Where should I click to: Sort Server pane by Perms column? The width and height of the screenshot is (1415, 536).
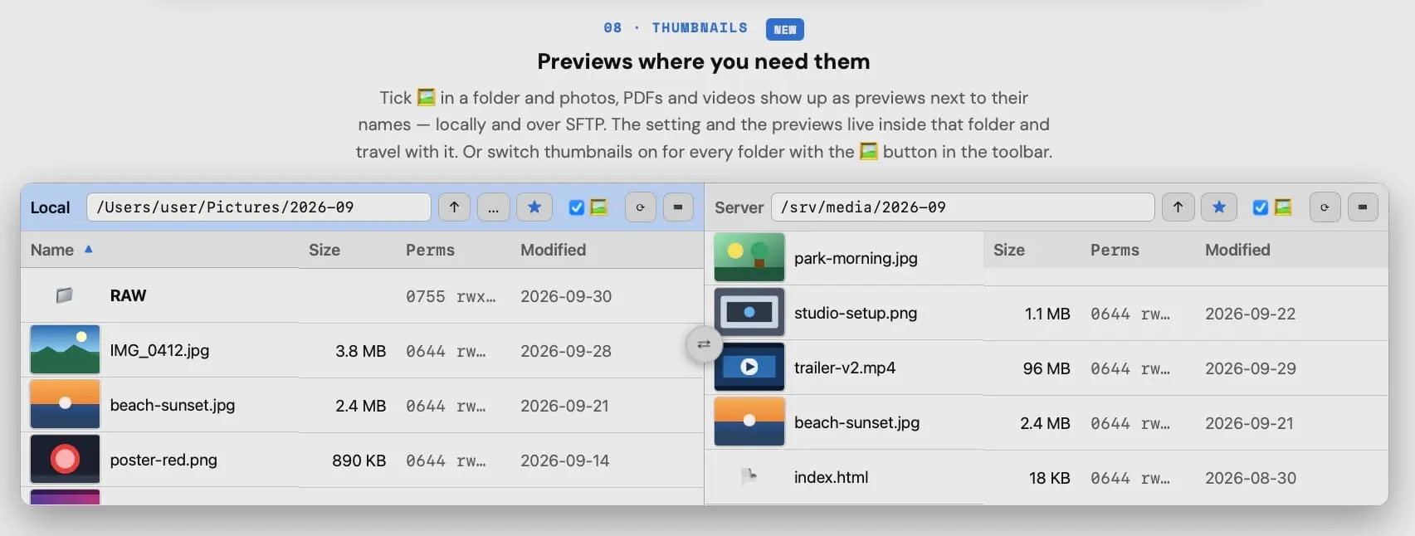1115,250
